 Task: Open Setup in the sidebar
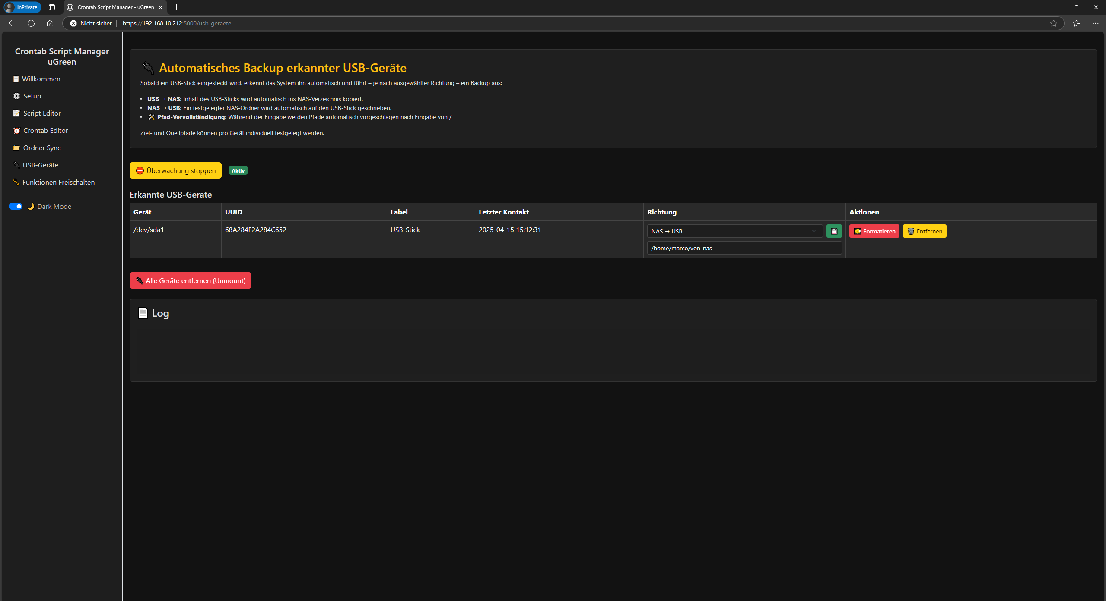click(27, 96)
